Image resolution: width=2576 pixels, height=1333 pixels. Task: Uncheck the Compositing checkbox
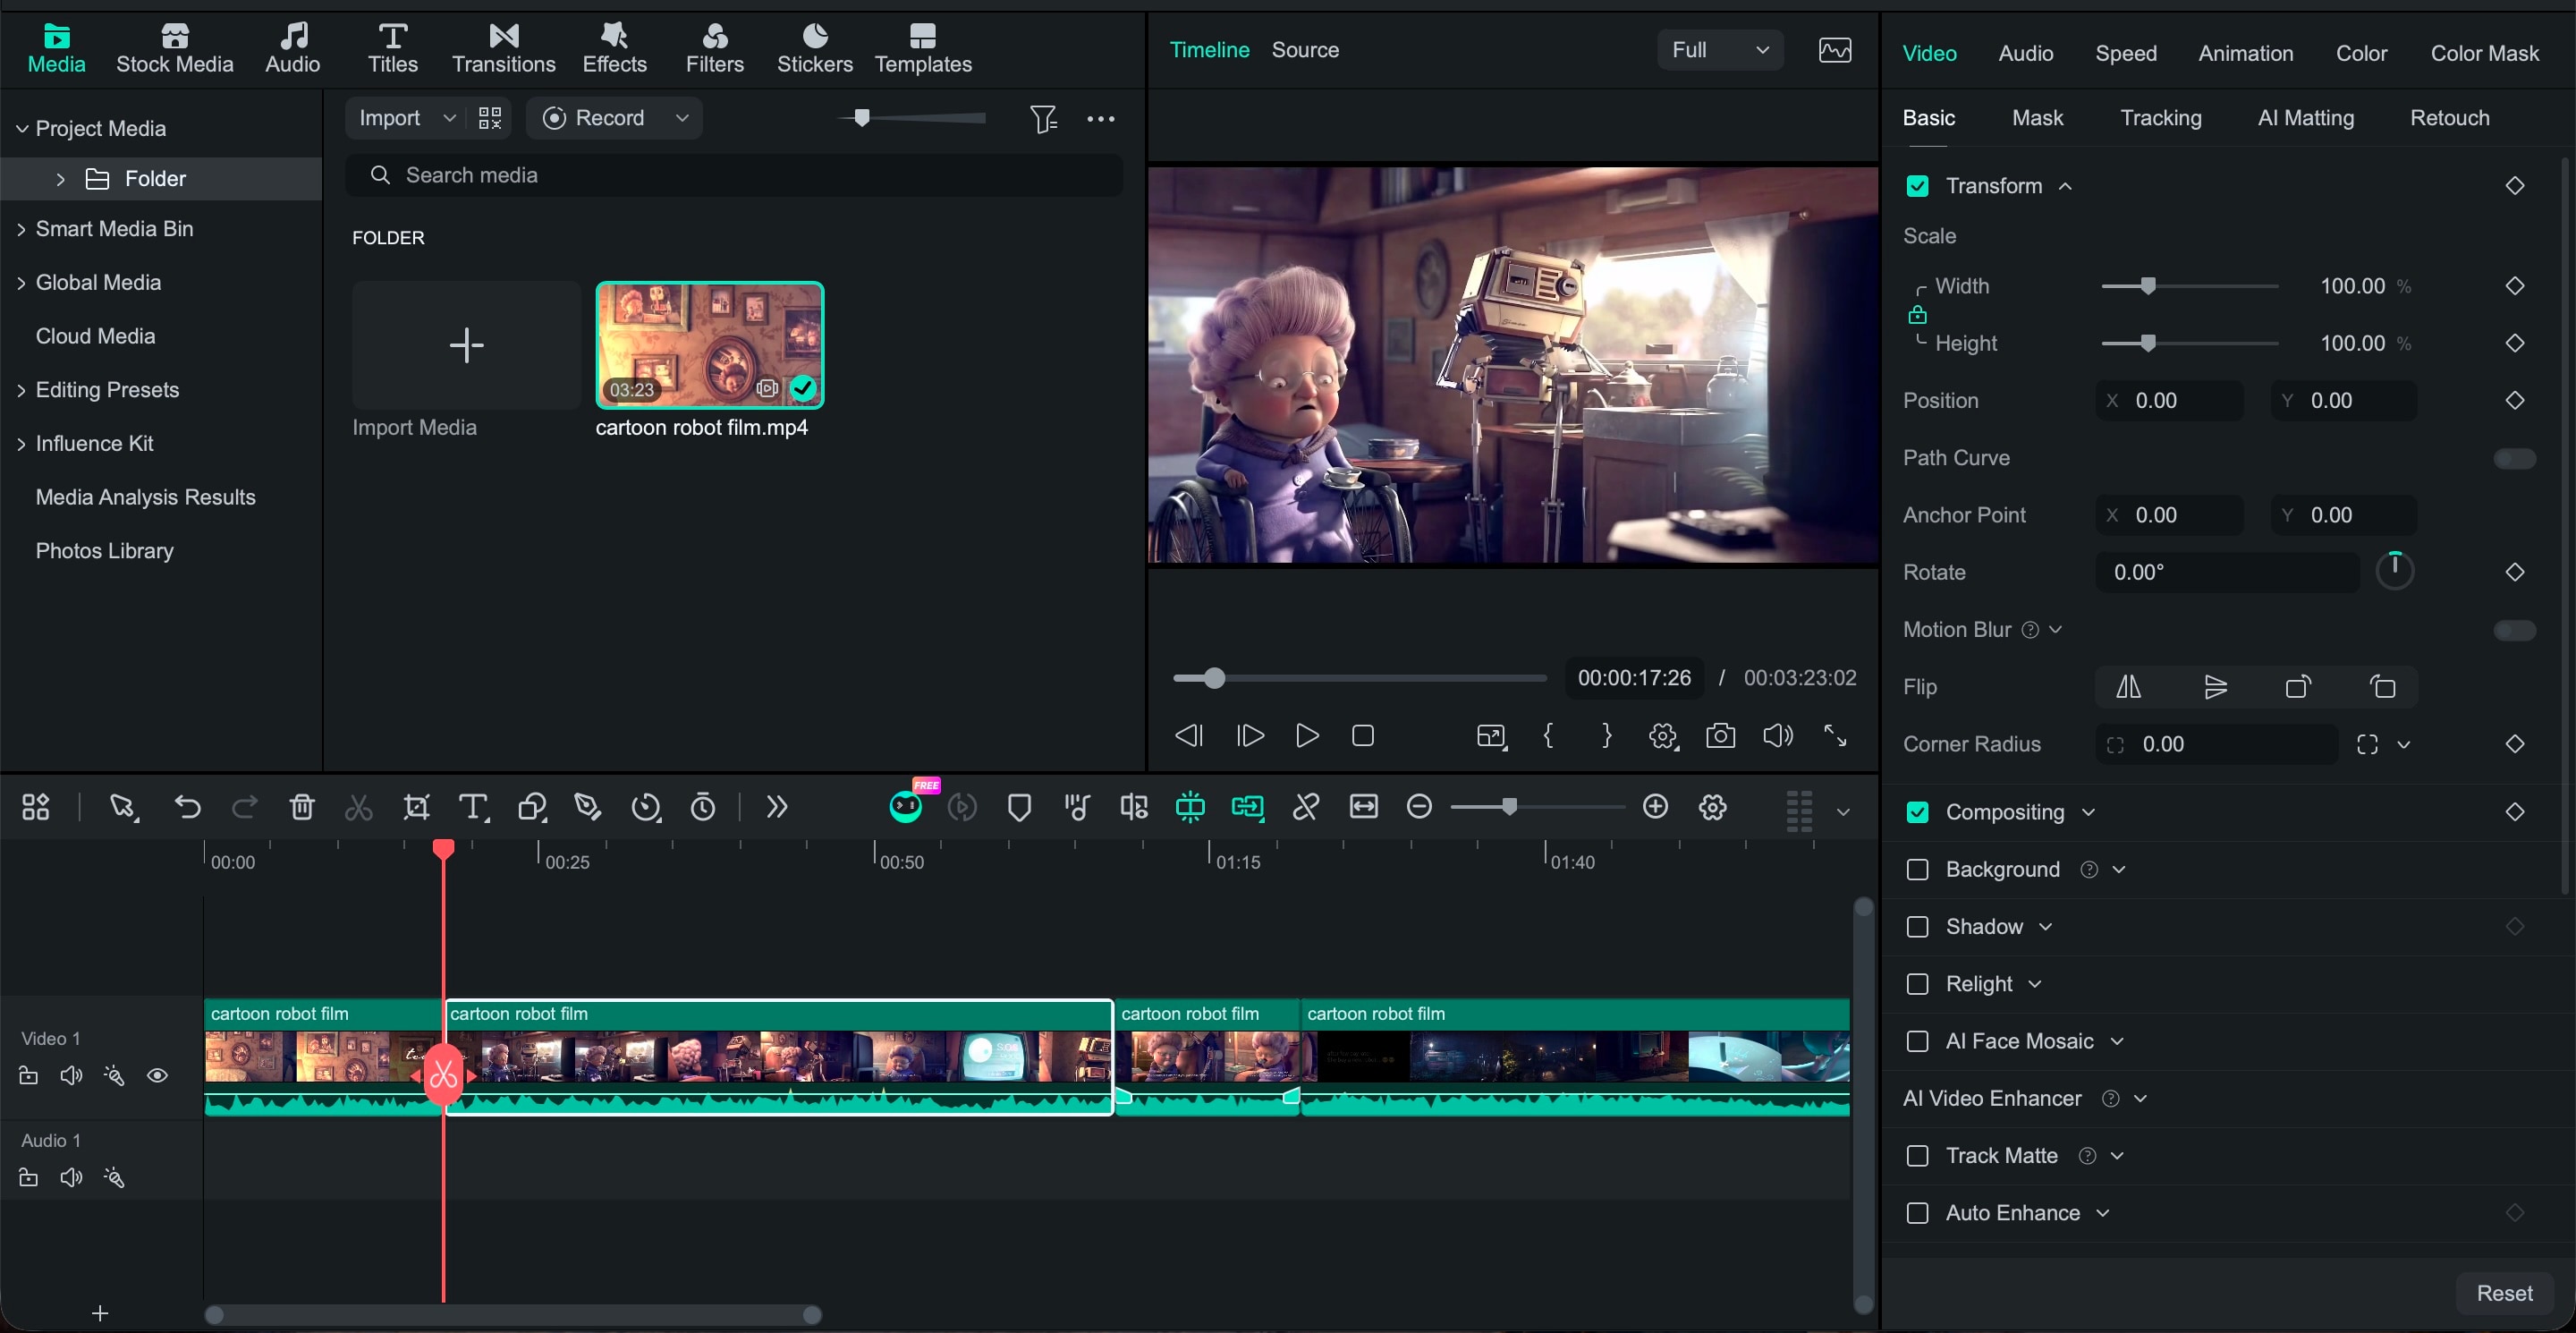1917,812
